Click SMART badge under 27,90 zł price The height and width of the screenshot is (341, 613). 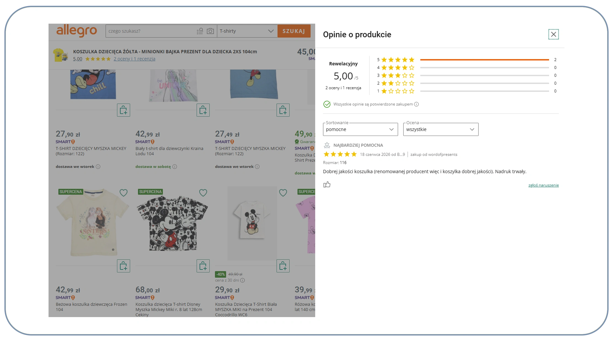pyautogui.click(x=65, y=142)
